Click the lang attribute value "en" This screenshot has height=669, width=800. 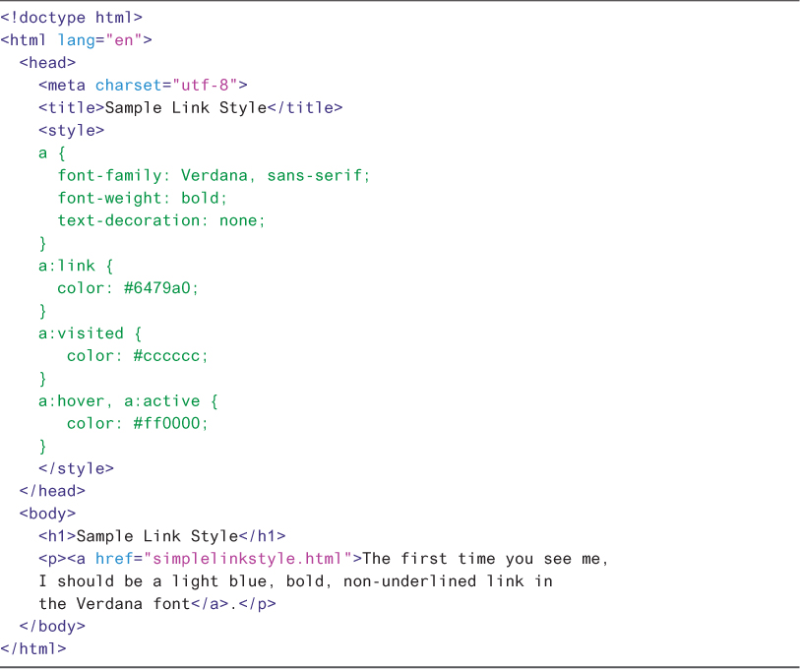(x=123, y=40)
